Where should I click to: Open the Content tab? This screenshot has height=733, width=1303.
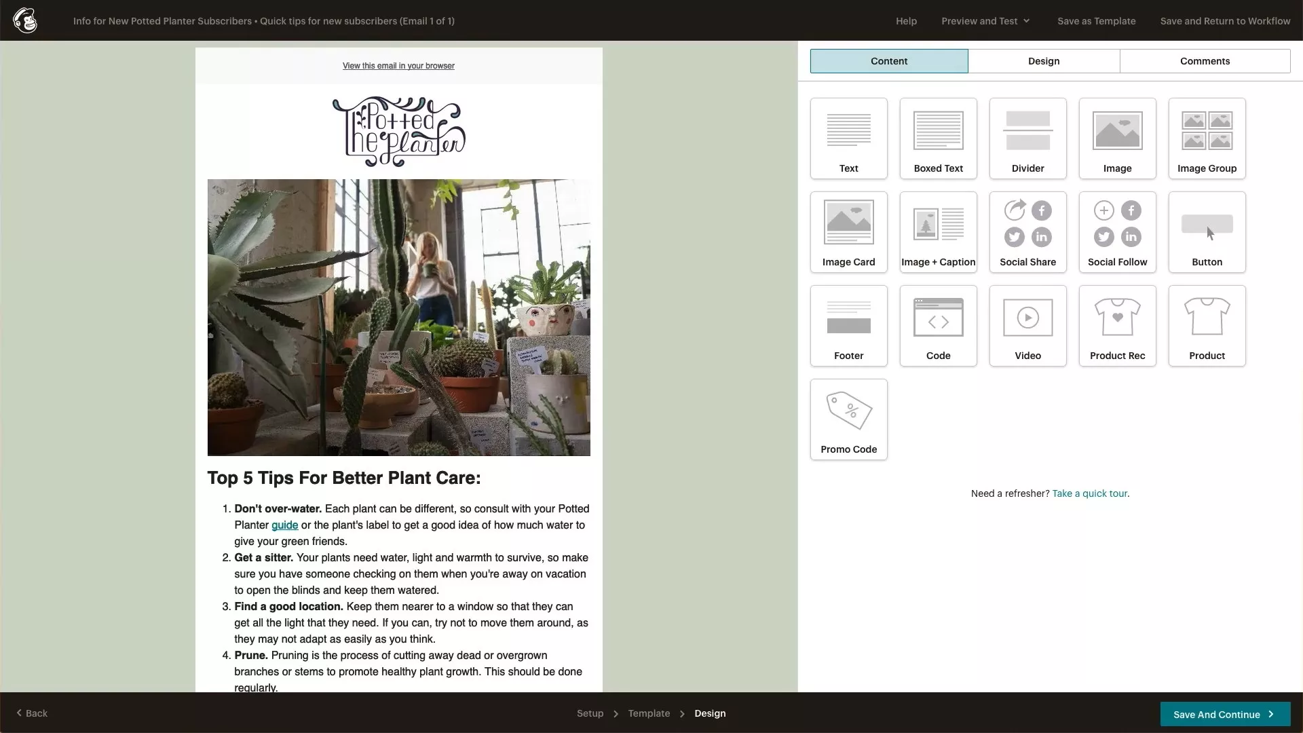pos(889,61)
